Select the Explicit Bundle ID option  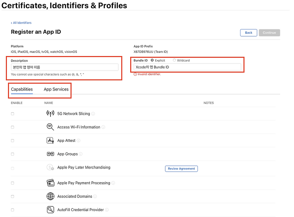point(152,60)
